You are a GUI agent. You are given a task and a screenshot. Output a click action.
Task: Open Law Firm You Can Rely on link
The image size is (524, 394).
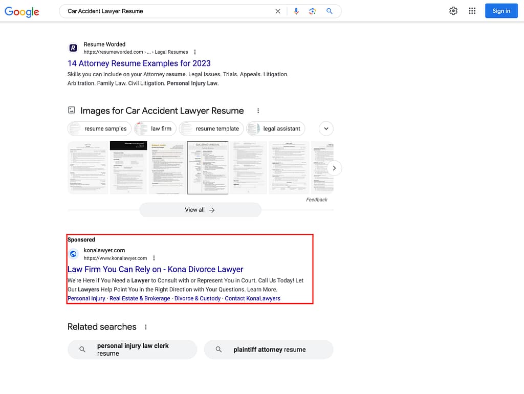(156, 269)
